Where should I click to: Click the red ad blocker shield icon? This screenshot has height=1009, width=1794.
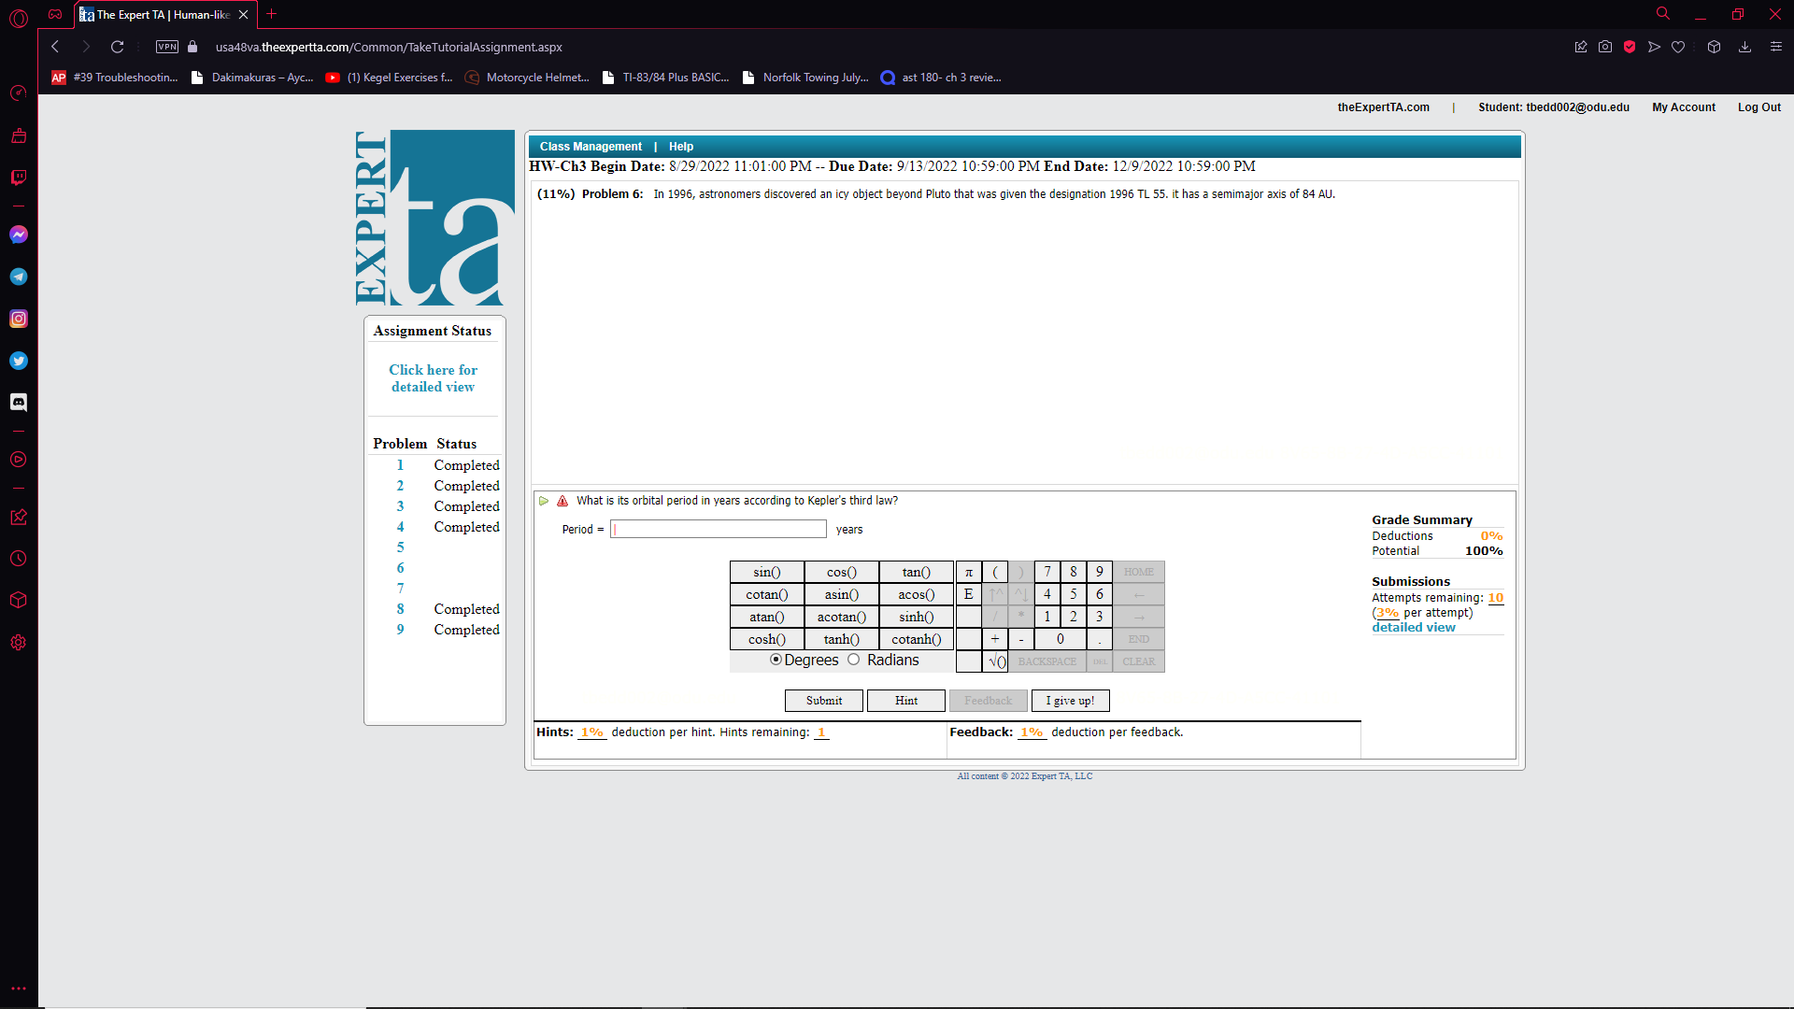click(1630, 47)
